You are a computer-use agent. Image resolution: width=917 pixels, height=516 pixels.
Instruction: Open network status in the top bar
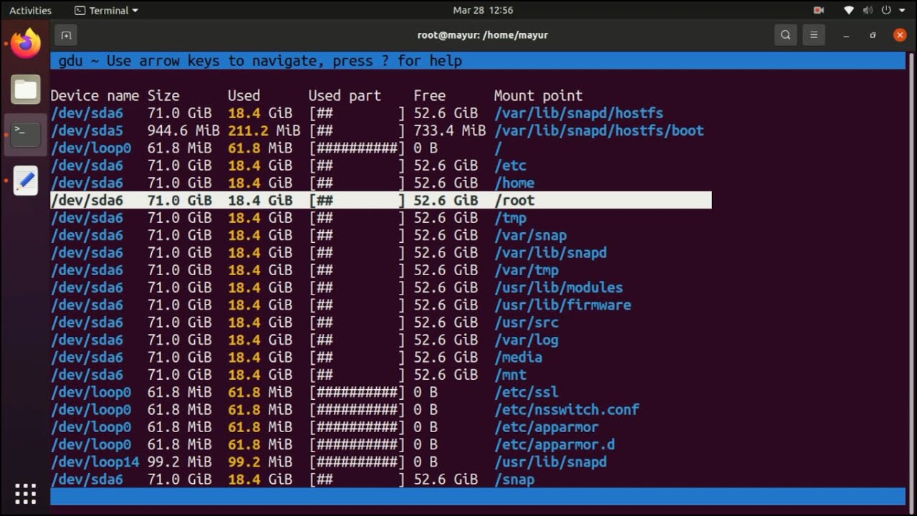click(x=849, y=11)
